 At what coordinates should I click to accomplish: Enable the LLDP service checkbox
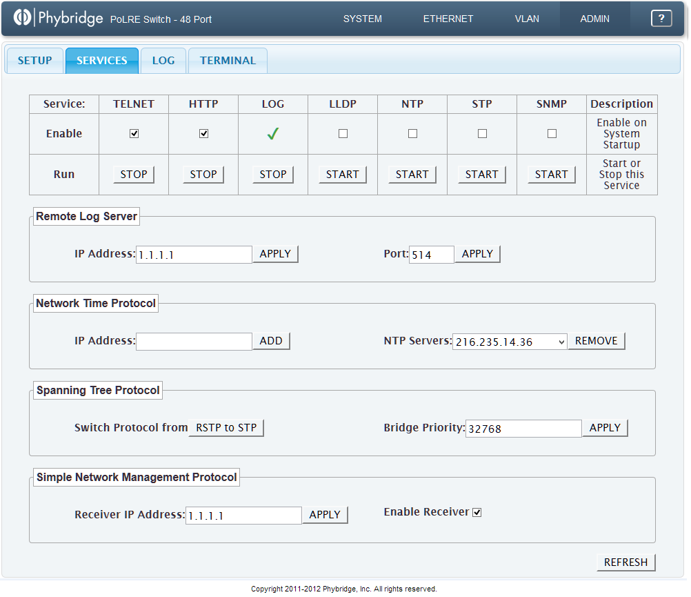pos(343,134)
